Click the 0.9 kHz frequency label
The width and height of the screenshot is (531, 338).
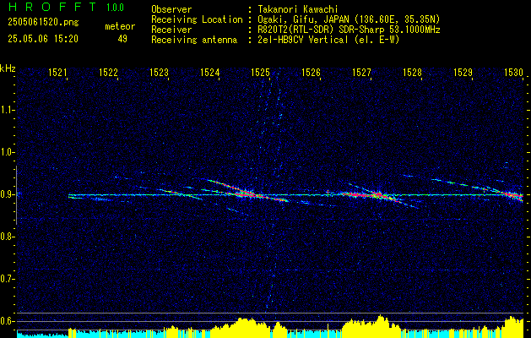(x=8, y=194)
